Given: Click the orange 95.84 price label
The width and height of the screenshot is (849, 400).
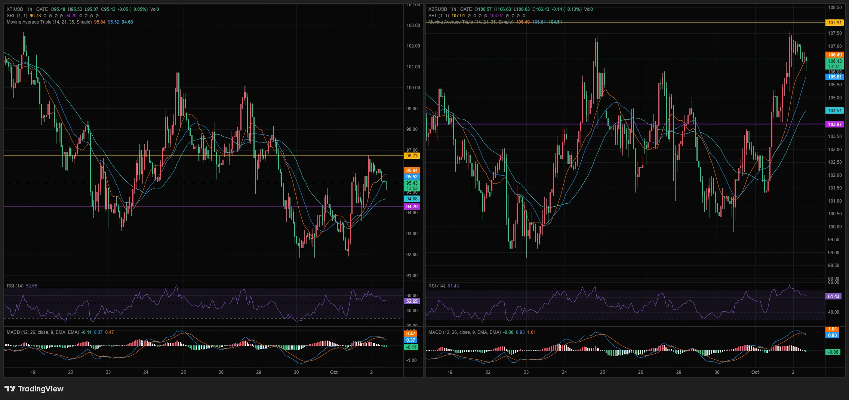Looking at the screenshot, I should pos(412,170).
